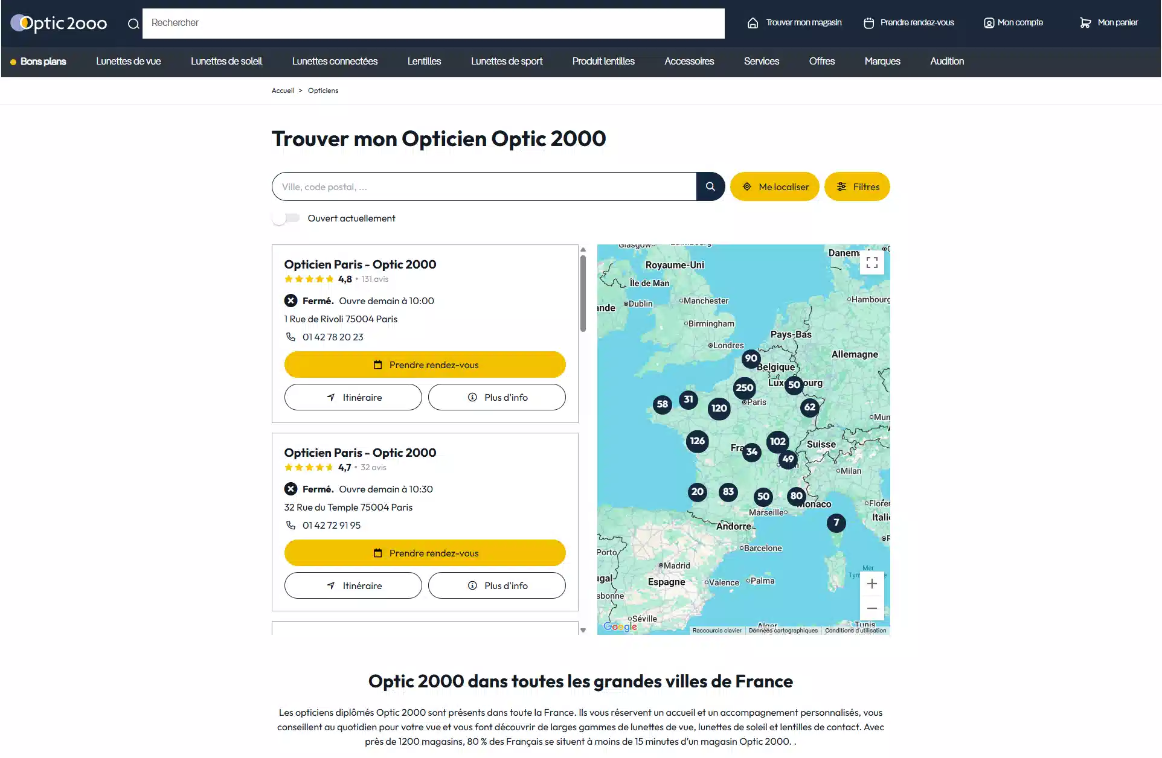Open the Lentilles menu
Screen dimensions: 1162x758
pos(424,62)
